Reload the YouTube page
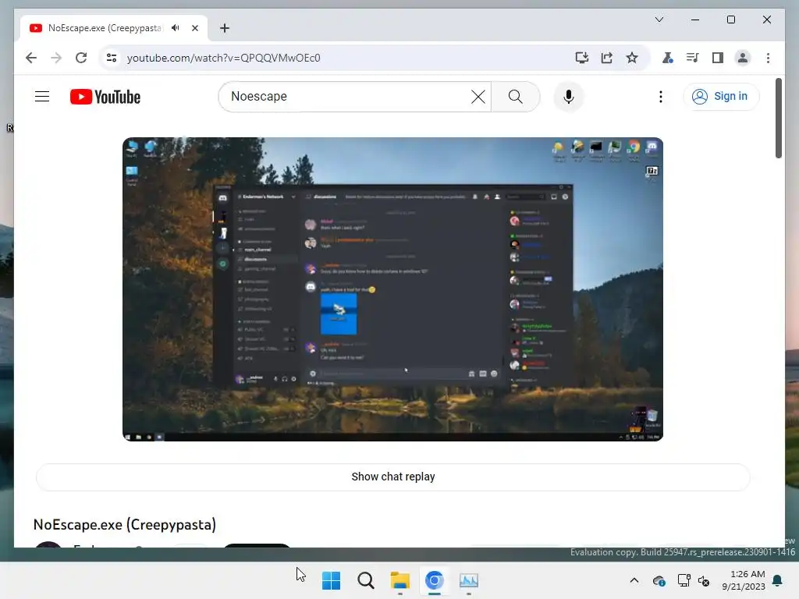The height and width of the screenshot is (599, 799). pos(81,58)
